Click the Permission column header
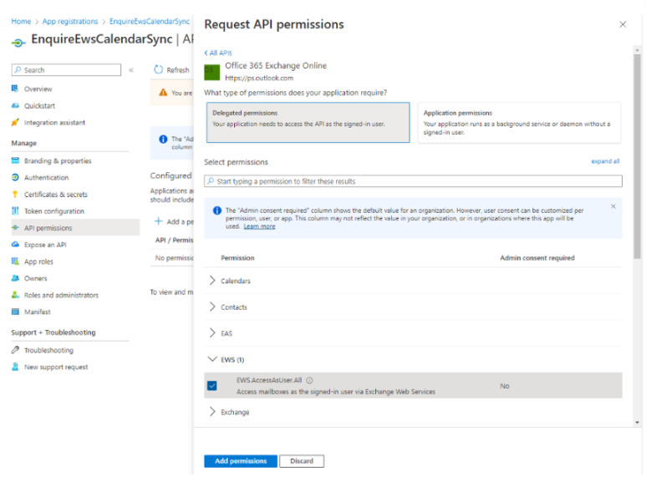The width and height of the screenshot is (646, 487). (x=237, y=258)
